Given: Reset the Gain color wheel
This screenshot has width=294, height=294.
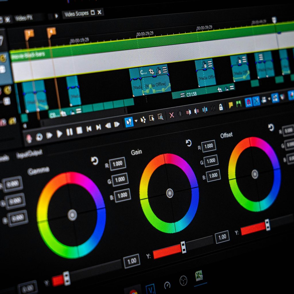Looking at the screenshot, I should pos(188,143).
